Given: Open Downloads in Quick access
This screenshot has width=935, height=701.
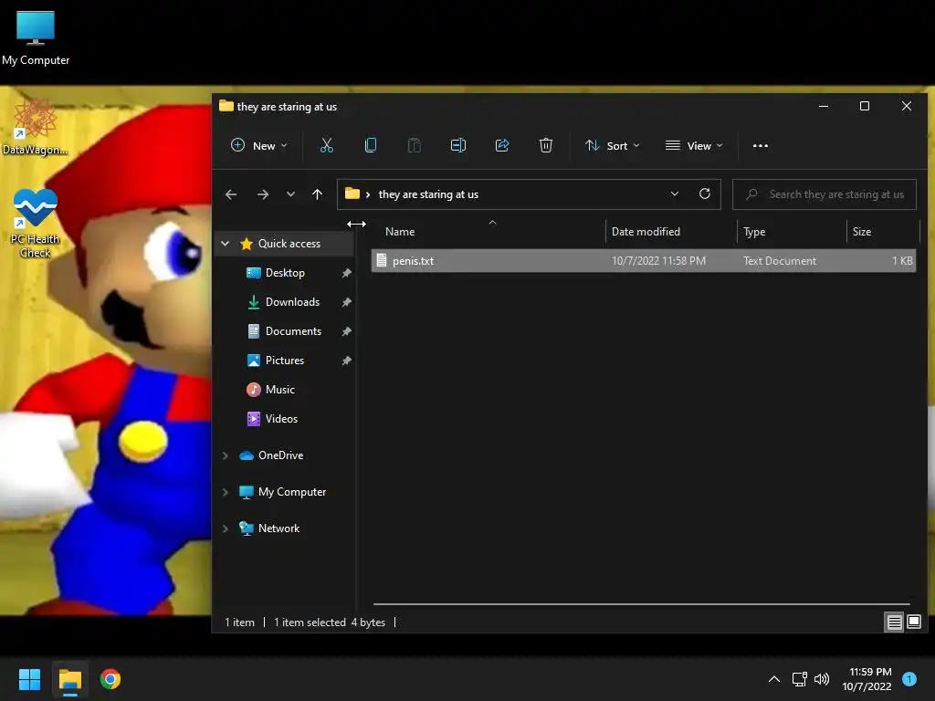Looking at the screenshot, I should pos(292,302).
